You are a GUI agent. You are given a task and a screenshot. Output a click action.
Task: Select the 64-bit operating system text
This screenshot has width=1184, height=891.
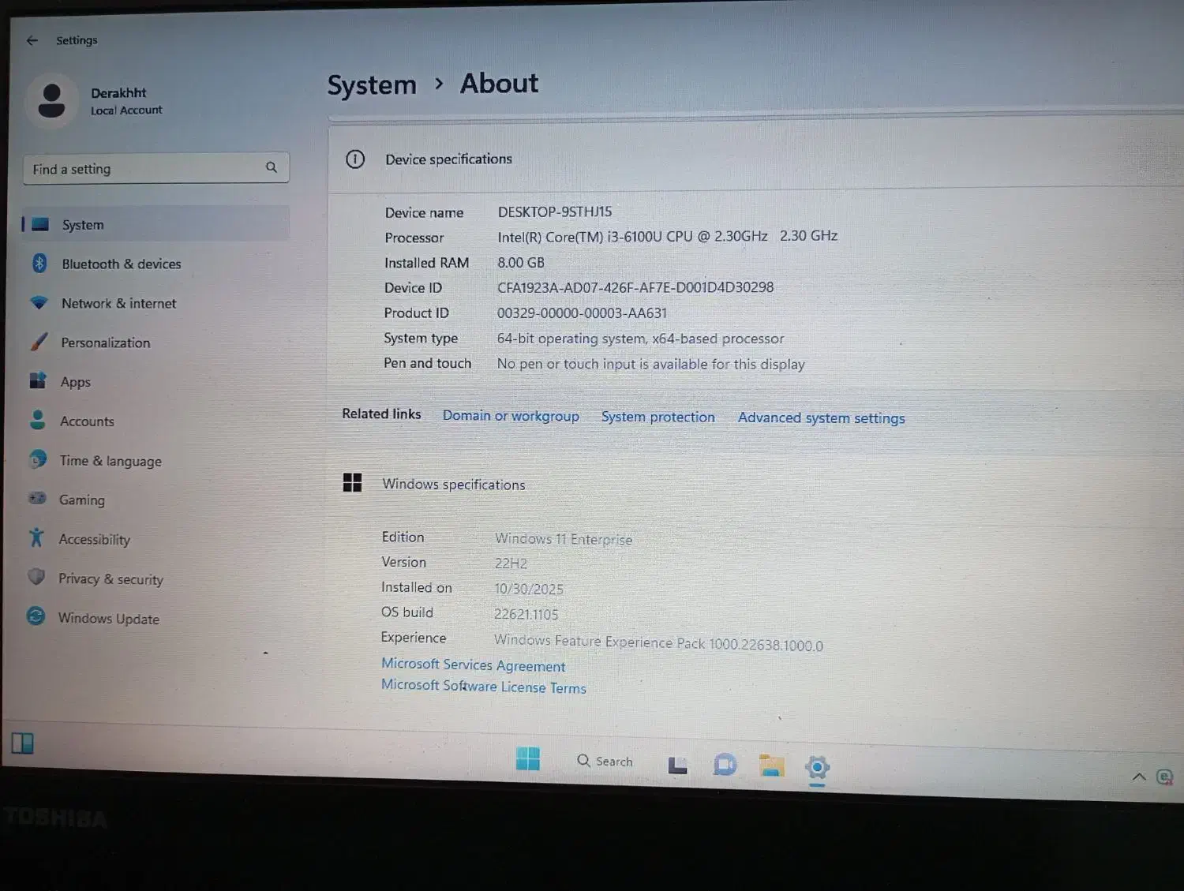coord(640,339)
